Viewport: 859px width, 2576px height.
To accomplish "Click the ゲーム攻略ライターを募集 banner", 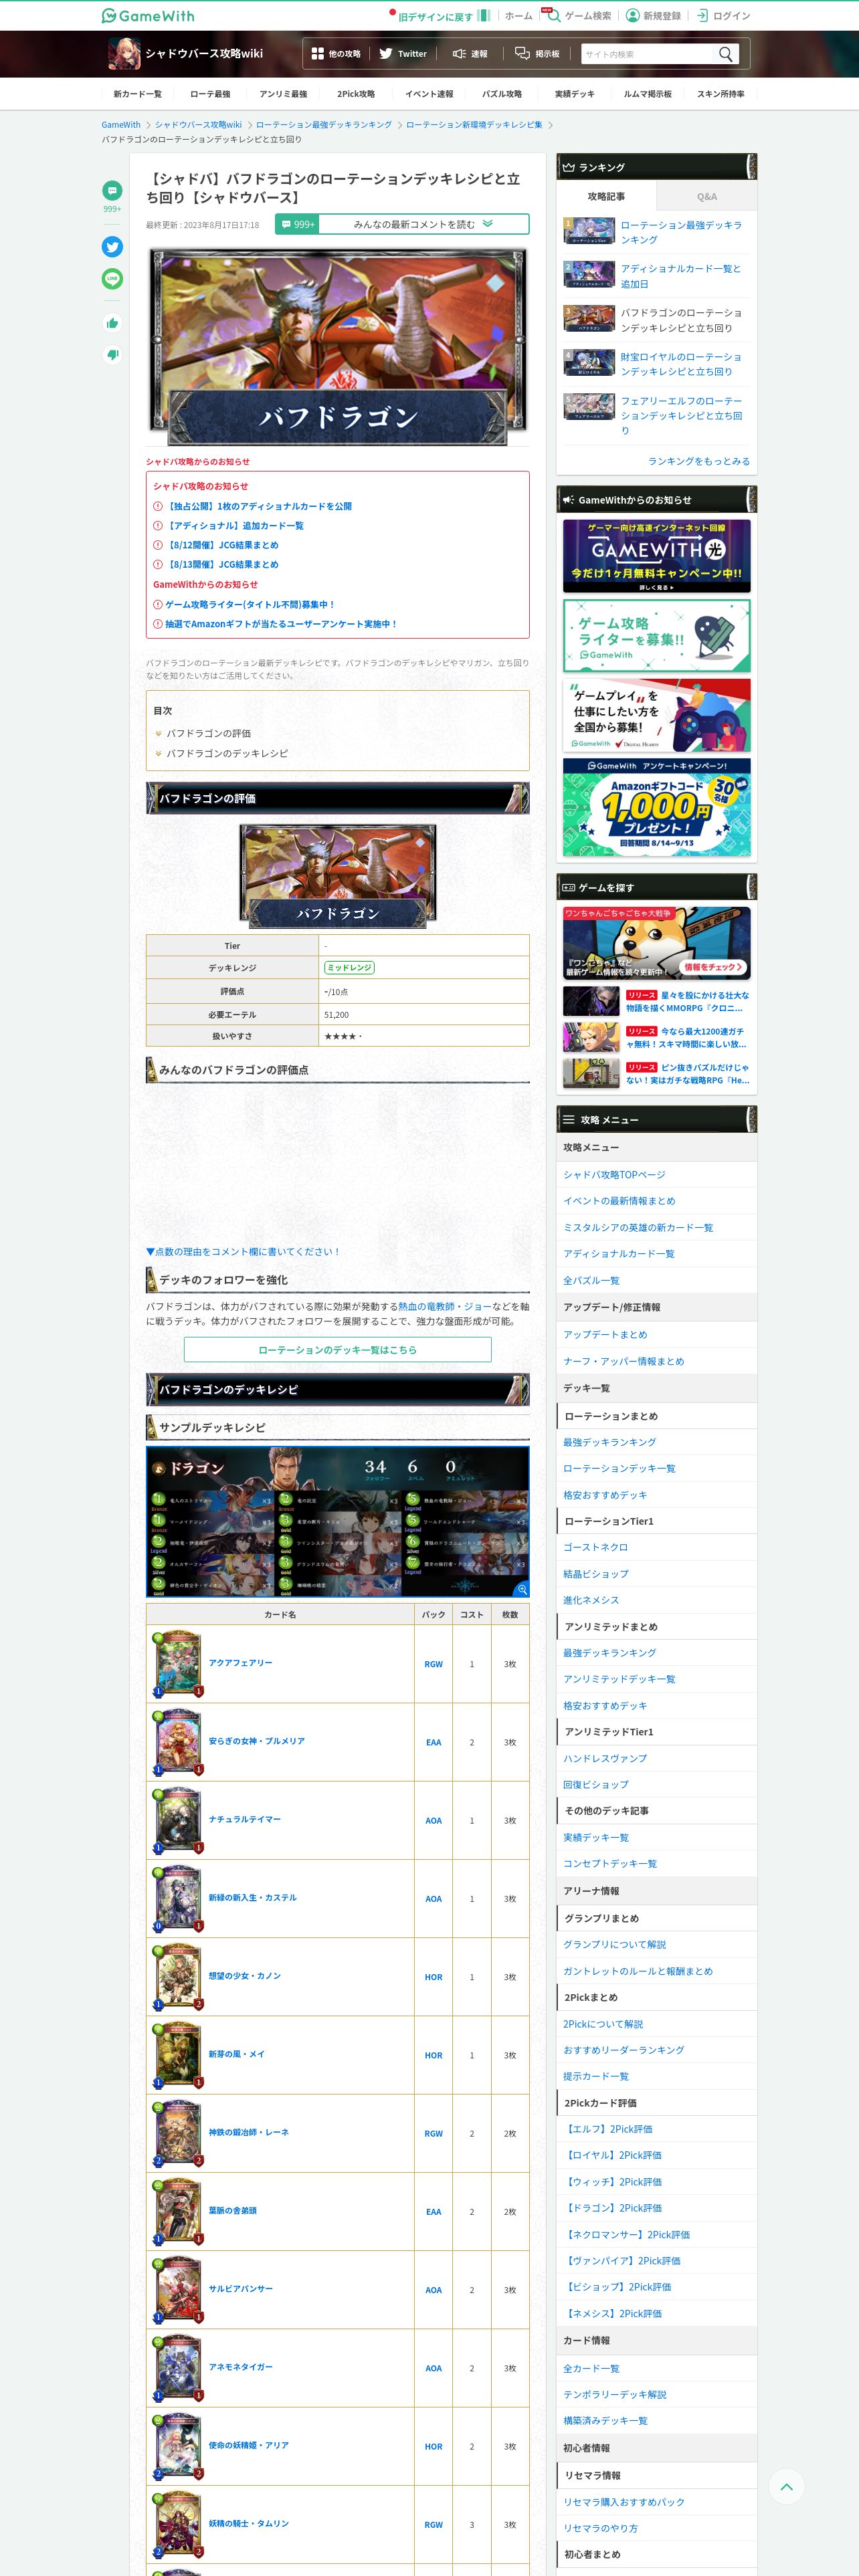I will 657,635.
